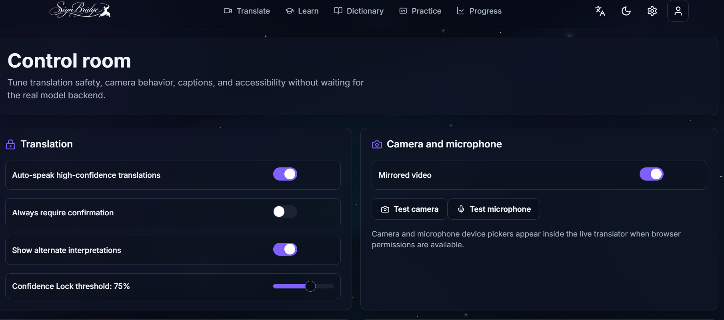Enable Always require confirmation
This screenshot has height=320, width=724.
(x=285, y=212)
